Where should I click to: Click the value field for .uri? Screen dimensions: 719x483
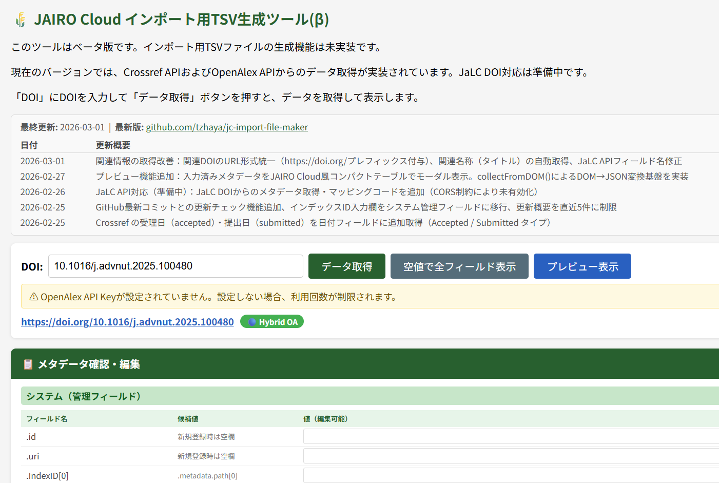click(511, 456)
